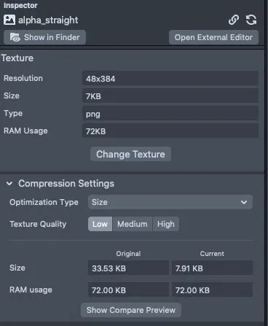
Task: Open the Optimization Type dropdown
Action: 170,202
